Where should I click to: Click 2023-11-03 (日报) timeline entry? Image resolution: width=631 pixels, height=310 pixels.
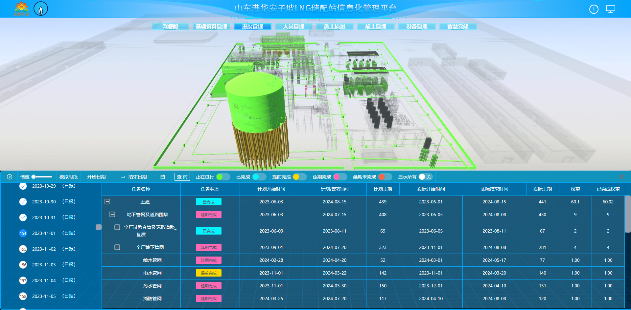[54, 265]
